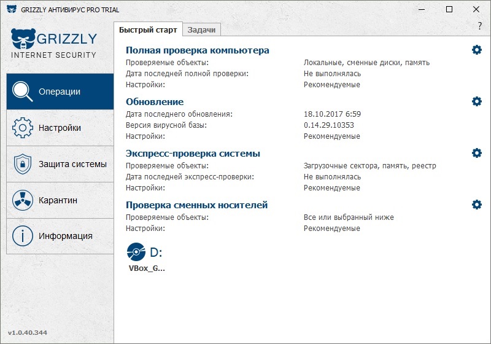This screenshot has width=491, height=344.
Task: Switch to the Быстрый старт tab
Action: point(148,29)
